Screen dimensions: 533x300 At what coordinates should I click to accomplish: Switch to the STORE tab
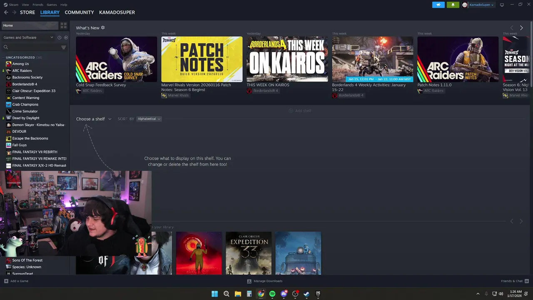[27, 12]
